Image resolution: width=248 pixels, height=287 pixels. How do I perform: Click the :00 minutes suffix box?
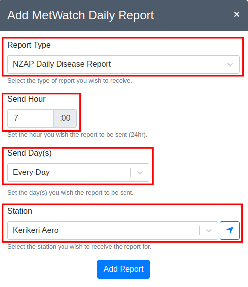tap(65, 118)
